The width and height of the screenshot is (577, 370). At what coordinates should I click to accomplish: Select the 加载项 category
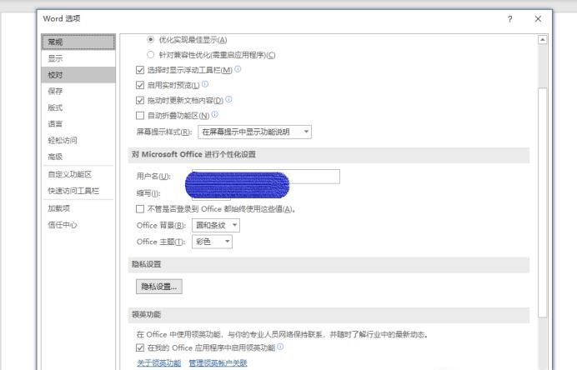click(78, 208)
